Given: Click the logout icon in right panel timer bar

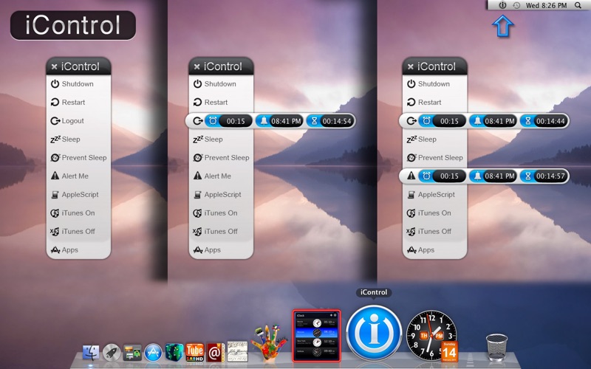Looking at the screenshot, I should click(x=411, y=121).
